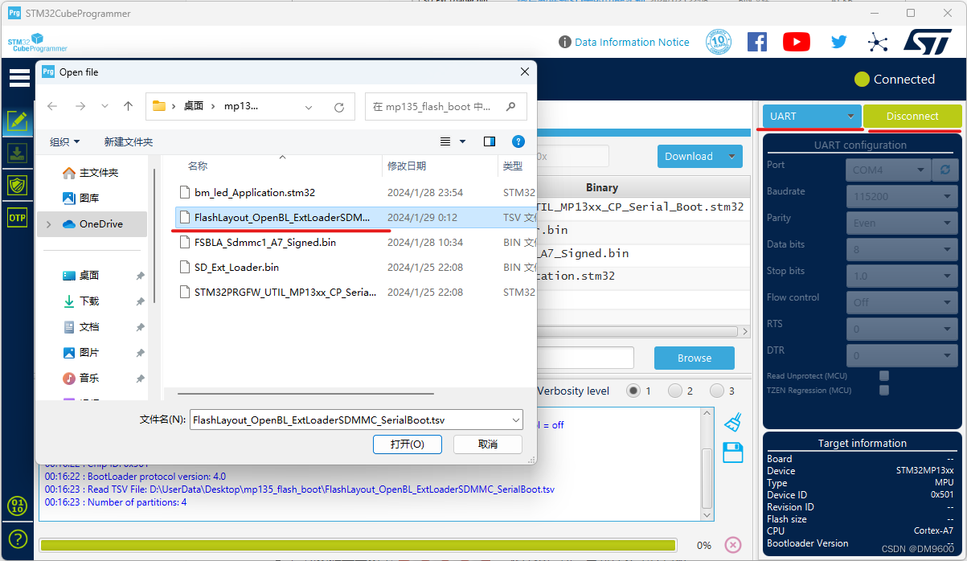Select FSBLA_Sdmmc1_A7_Signed.bin file
The height and width of the screenshot is (561, 967).
pos(265,242)
